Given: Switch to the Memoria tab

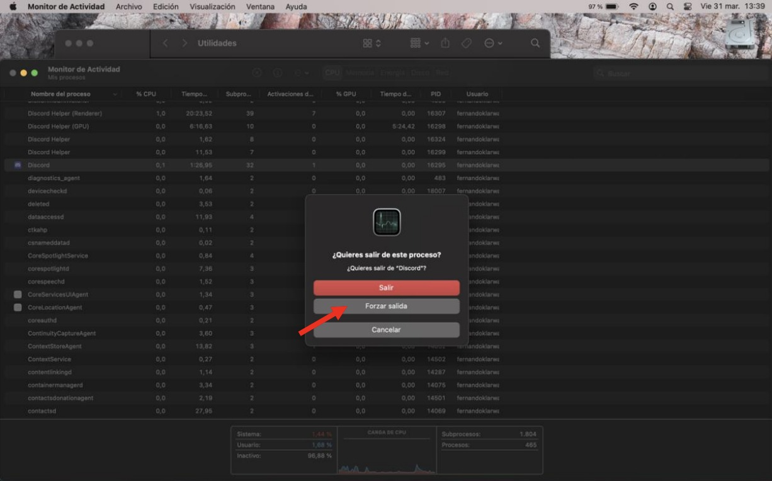Looking at the screenshot, I should (x=360, y=73).
